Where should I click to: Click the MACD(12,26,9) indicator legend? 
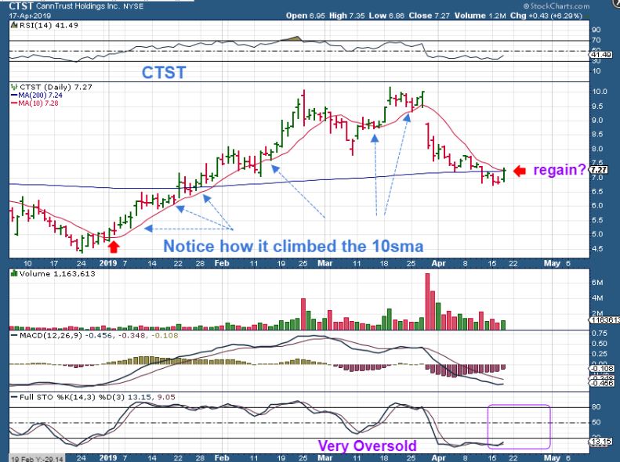click(x=95, y=335)
